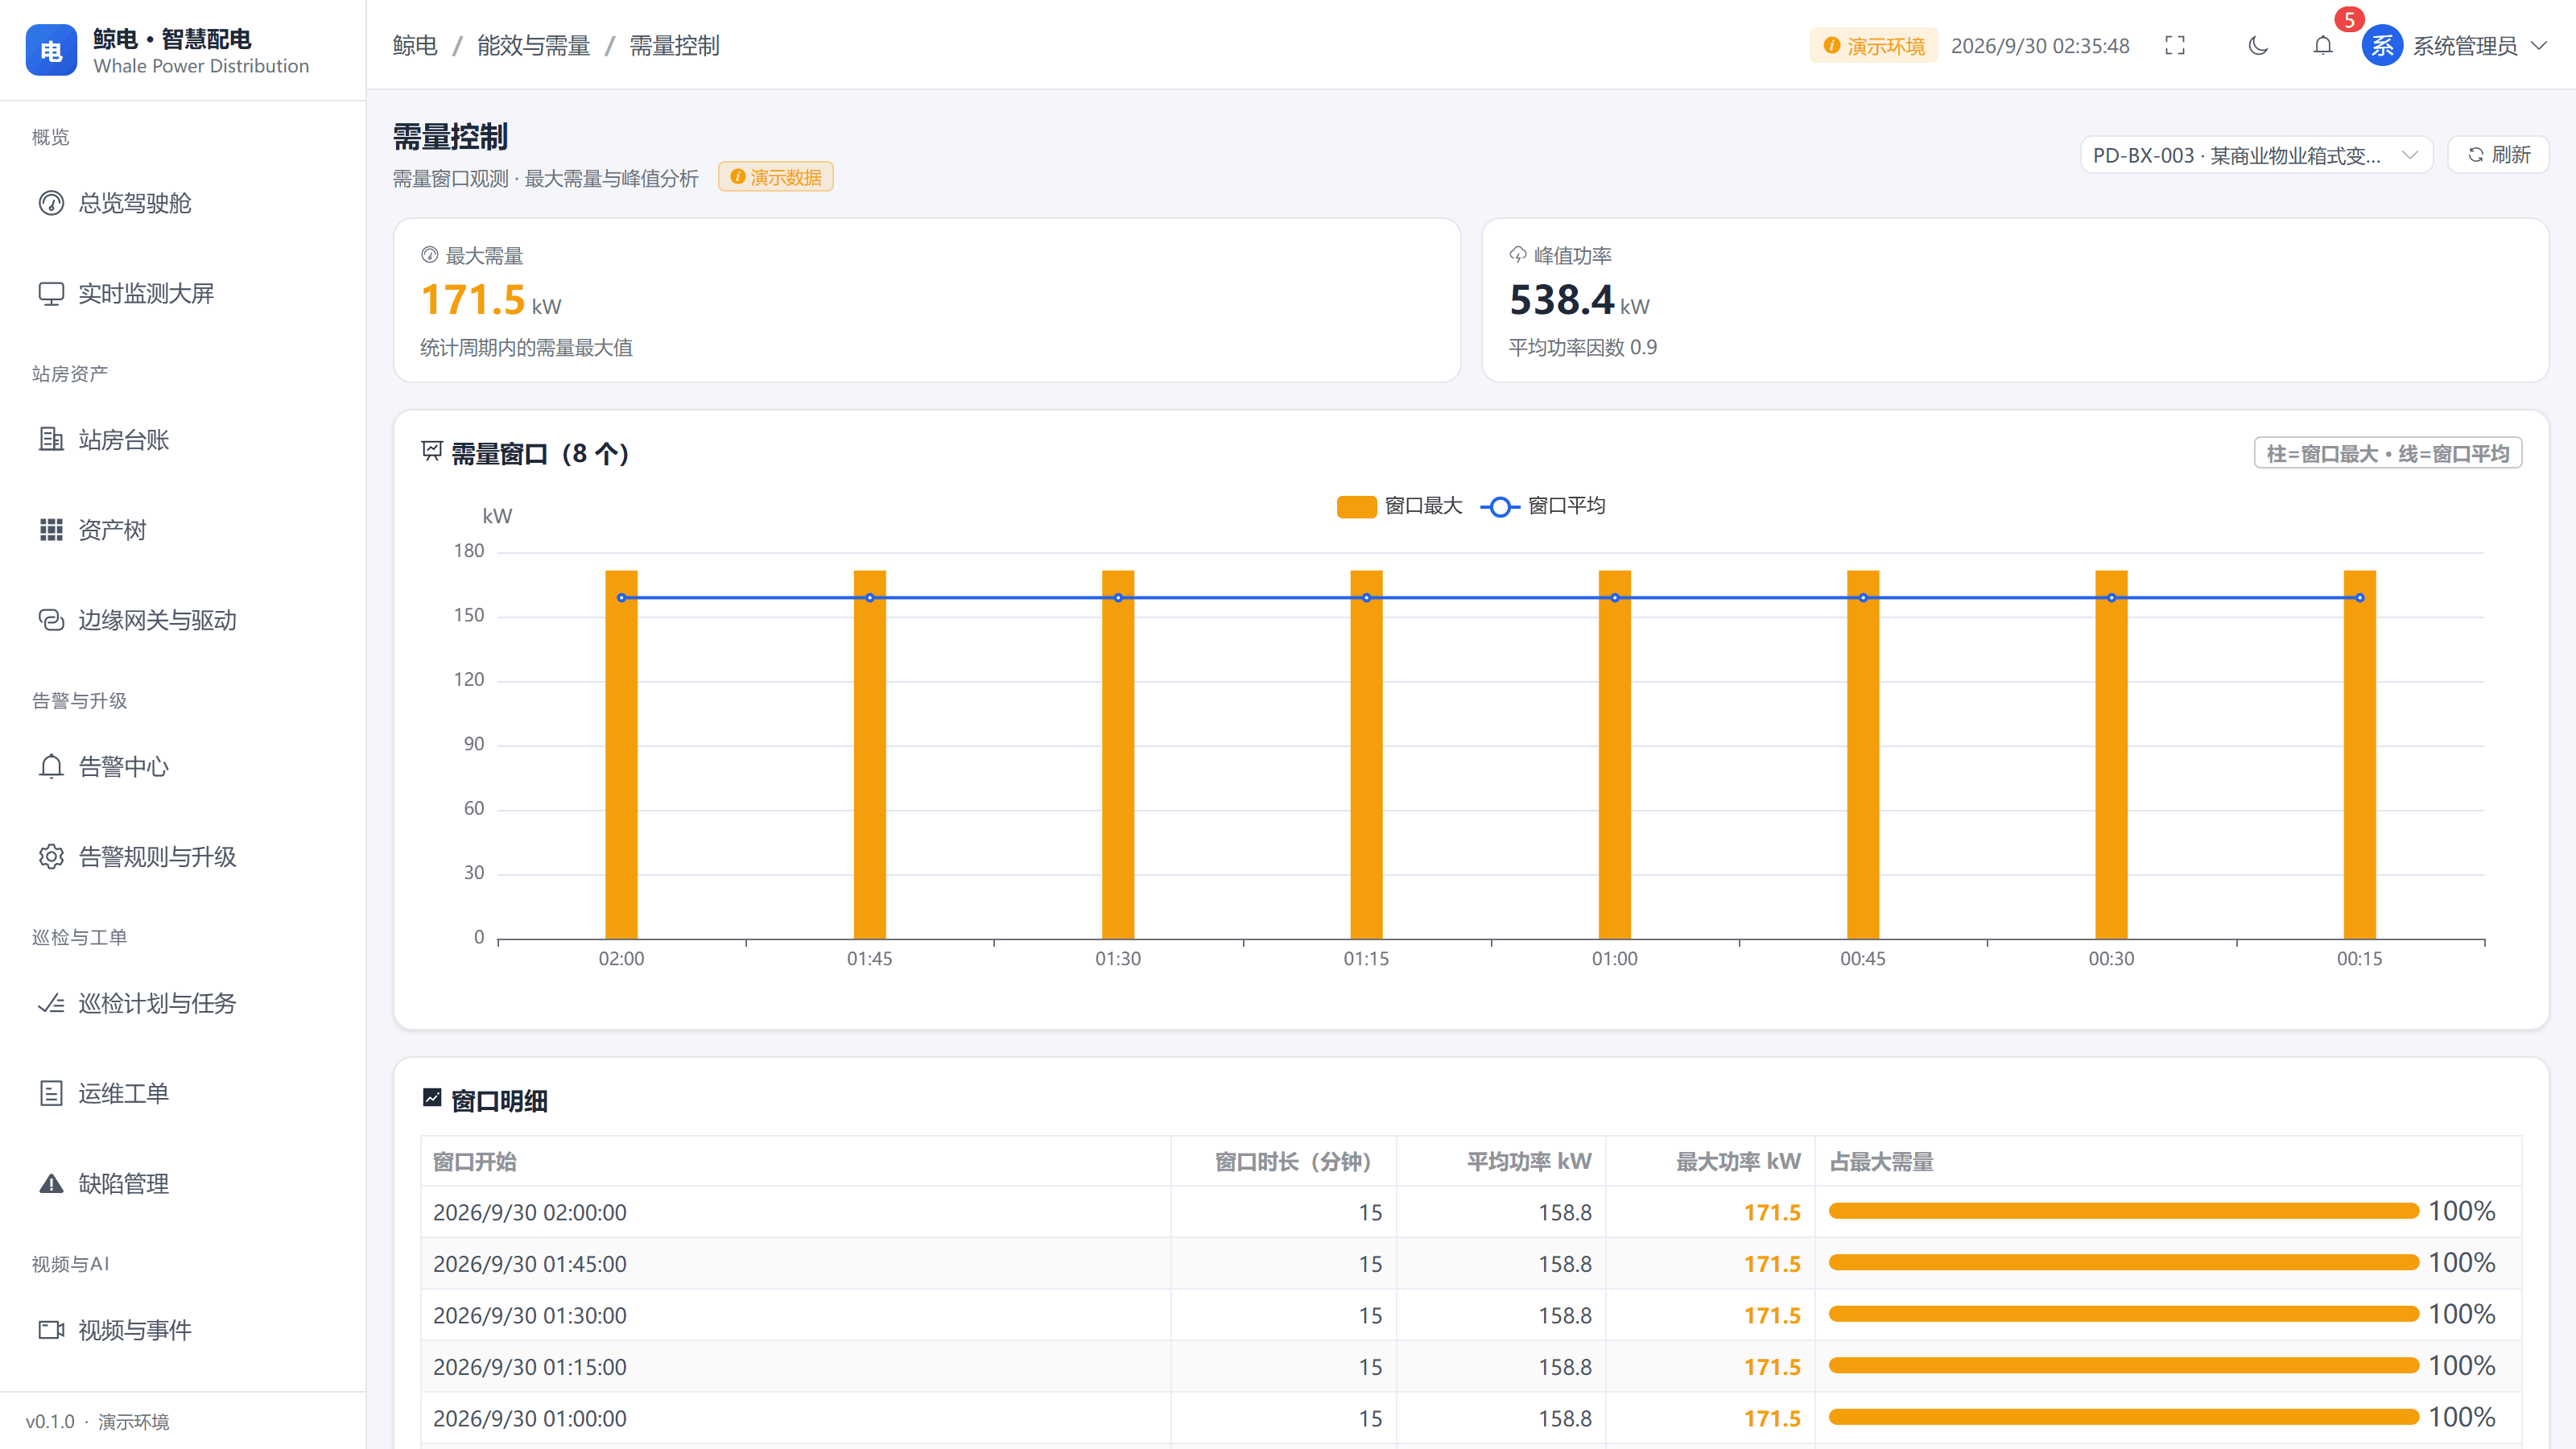Open the PD-BX-003 station dropdown
The width and height of the screenshot is (2576, 1449).
pos(2256,155)
